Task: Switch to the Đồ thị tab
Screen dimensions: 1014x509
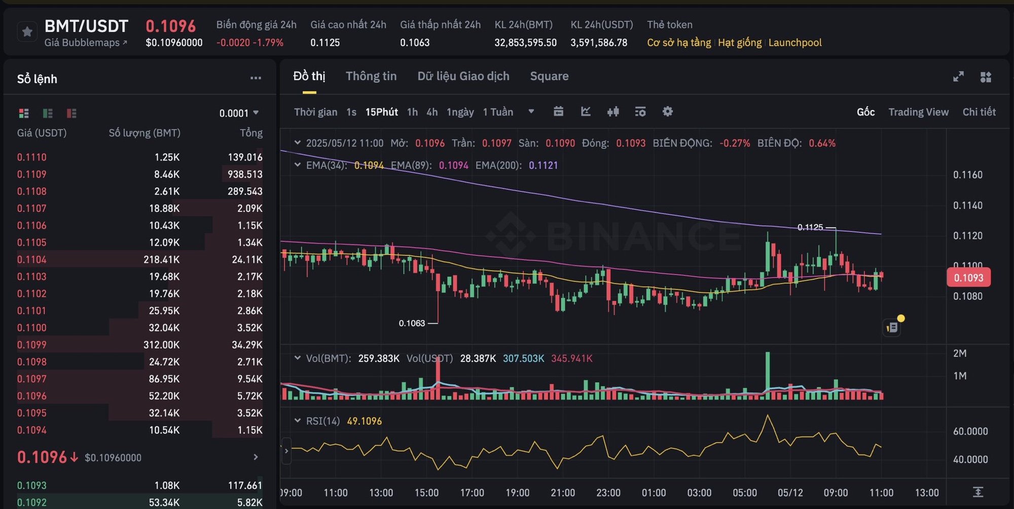Action: 309,76
